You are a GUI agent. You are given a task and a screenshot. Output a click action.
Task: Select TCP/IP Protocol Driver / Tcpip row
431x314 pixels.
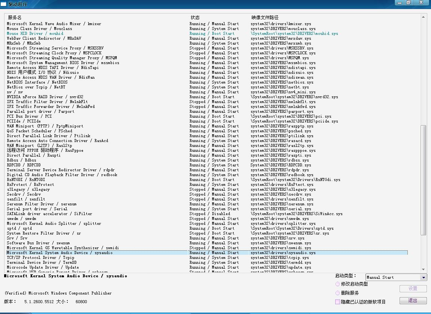pyautogui.click(x=207, y=257)
